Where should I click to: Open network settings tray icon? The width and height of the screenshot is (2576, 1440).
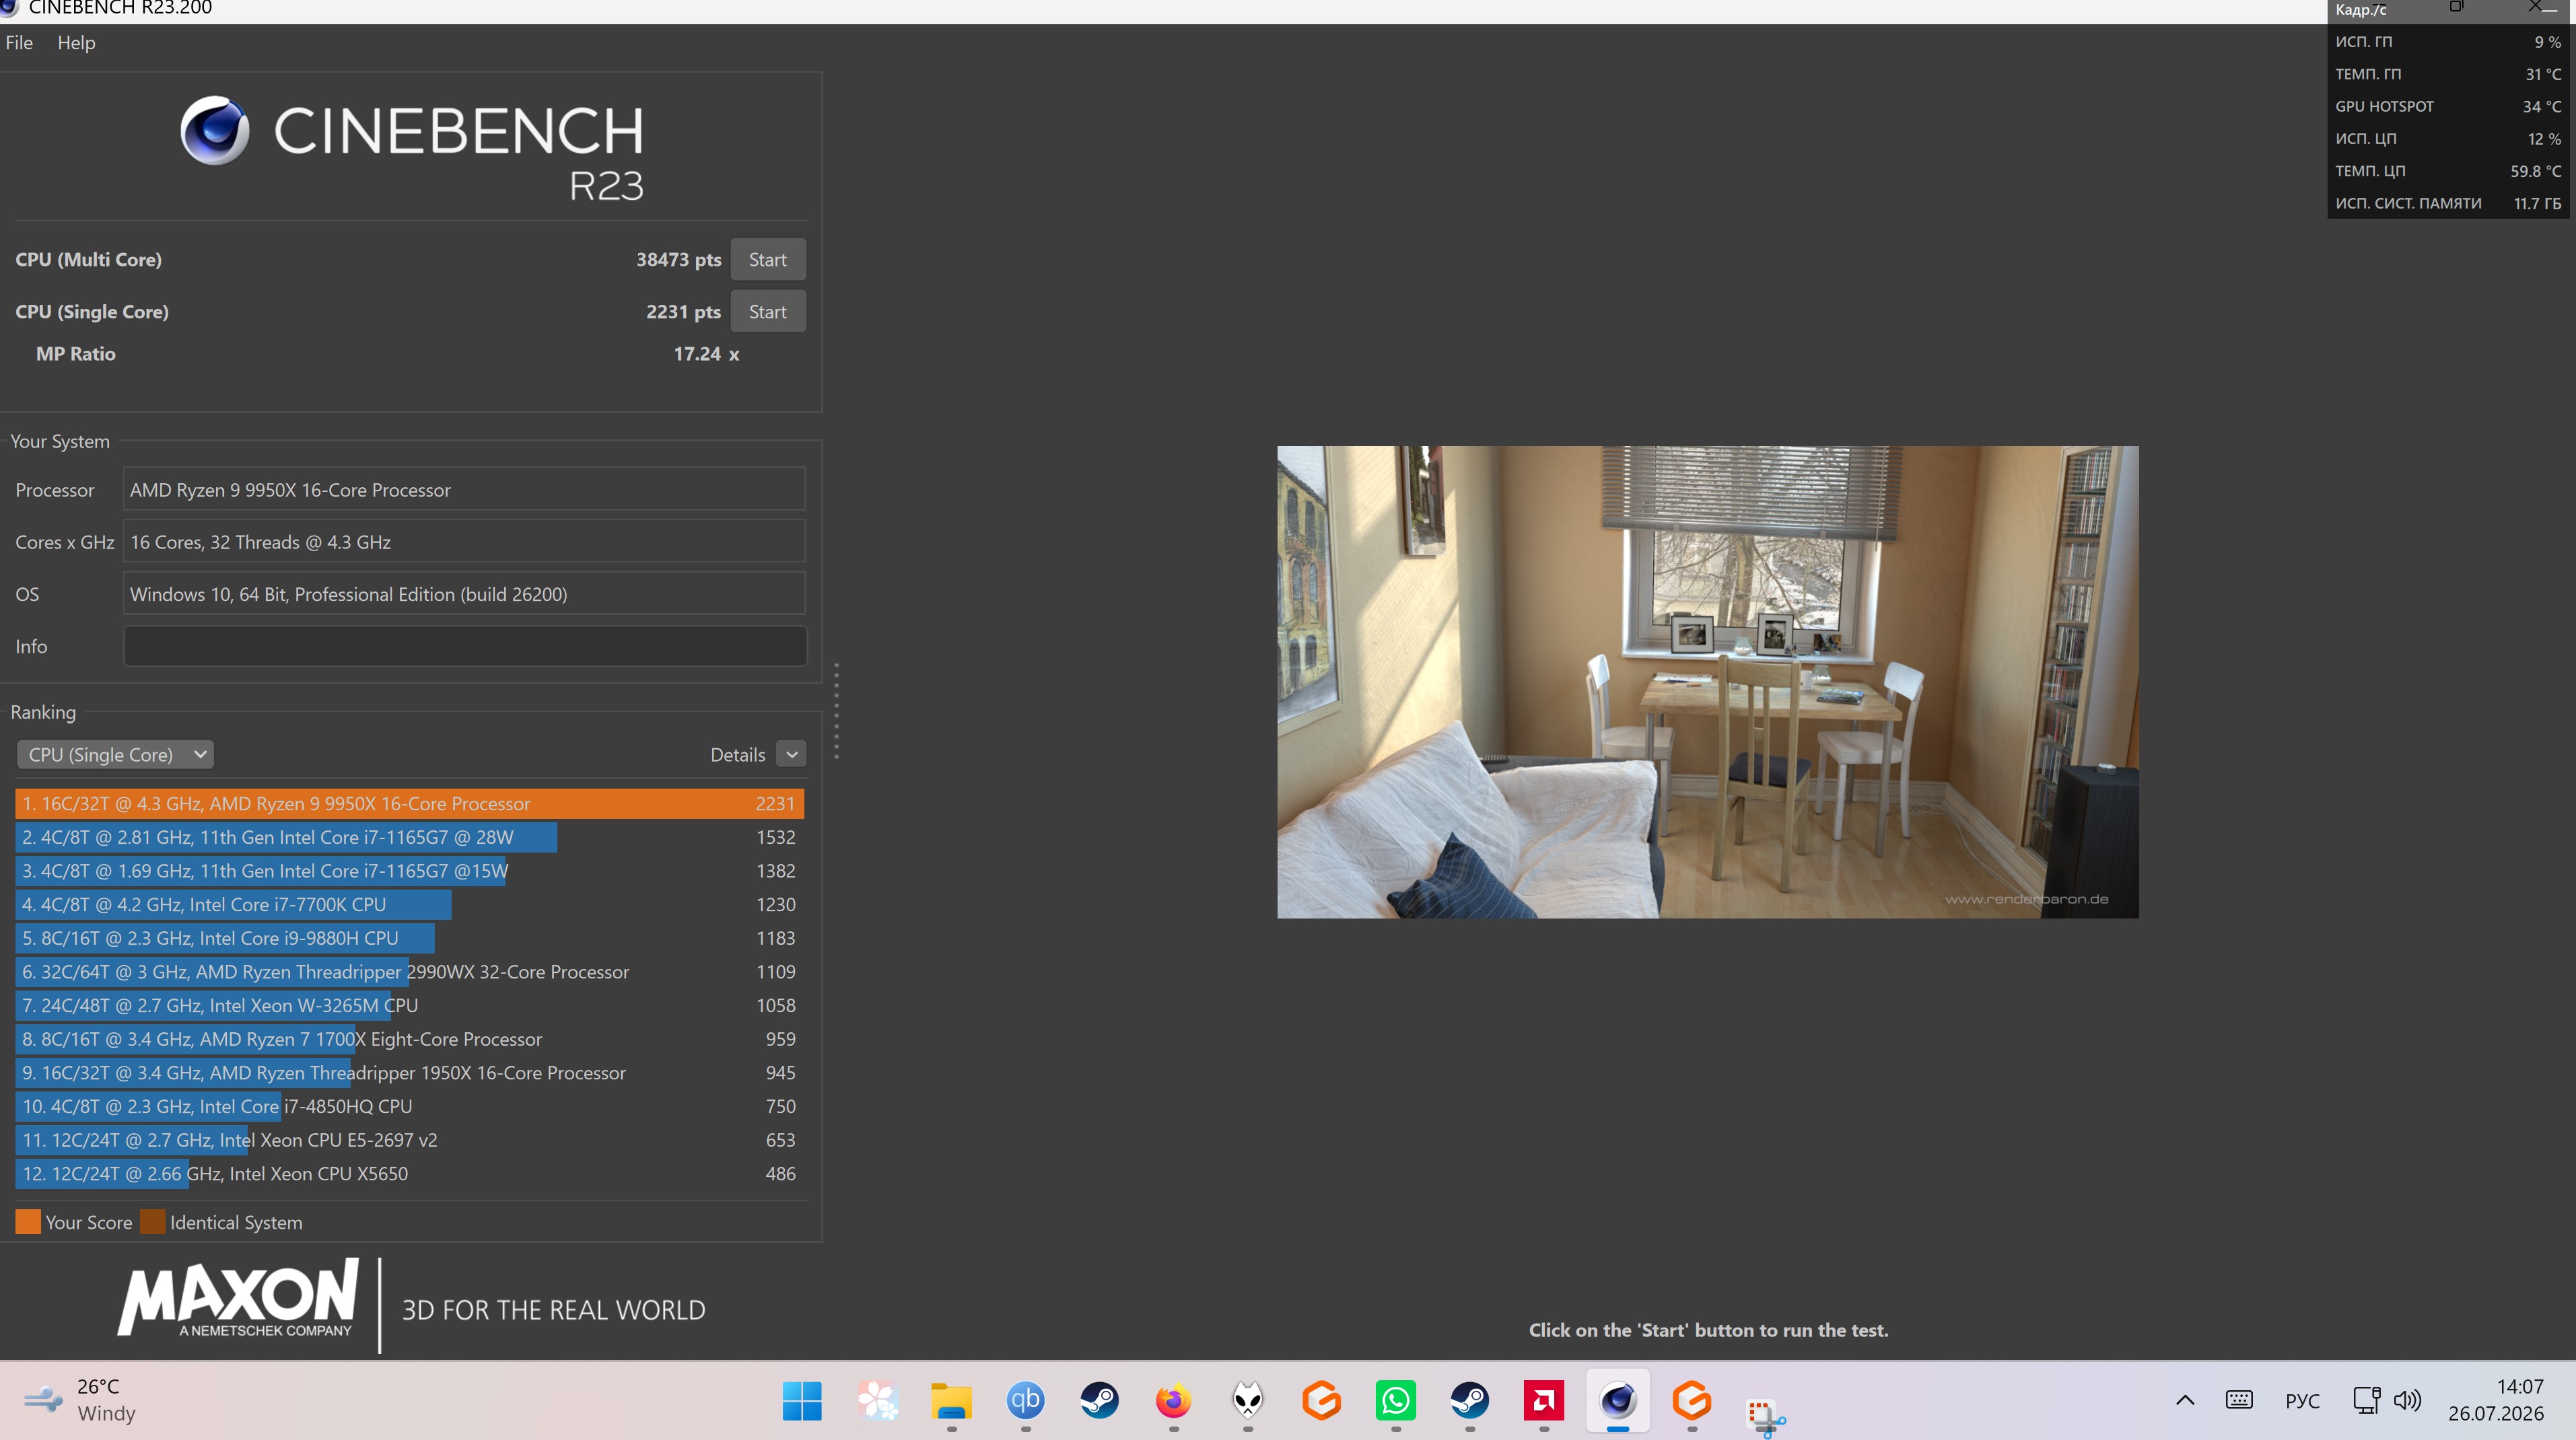click(2366, 1400)
